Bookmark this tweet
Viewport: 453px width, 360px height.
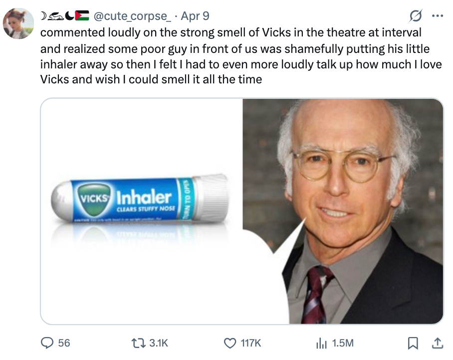click(413, 343)
